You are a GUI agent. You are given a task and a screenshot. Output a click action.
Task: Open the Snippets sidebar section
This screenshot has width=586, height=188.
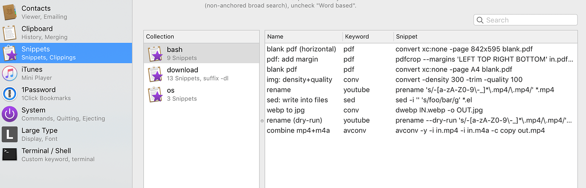(66, 53)
